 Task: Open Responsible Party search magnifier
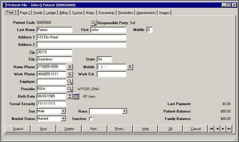[93, 23]
